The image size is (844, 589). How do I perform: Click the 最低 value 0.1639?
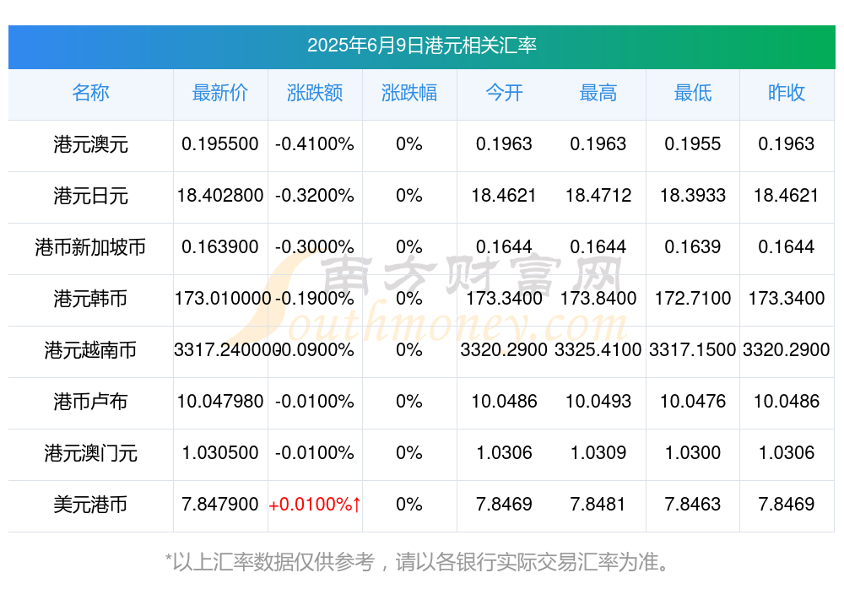point(693,246)
